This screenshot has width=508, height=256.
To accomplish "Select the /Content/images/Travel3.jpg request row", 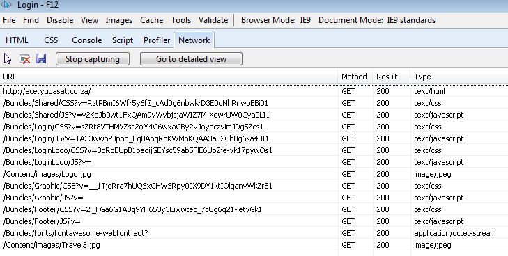I will tap(254, 245).
